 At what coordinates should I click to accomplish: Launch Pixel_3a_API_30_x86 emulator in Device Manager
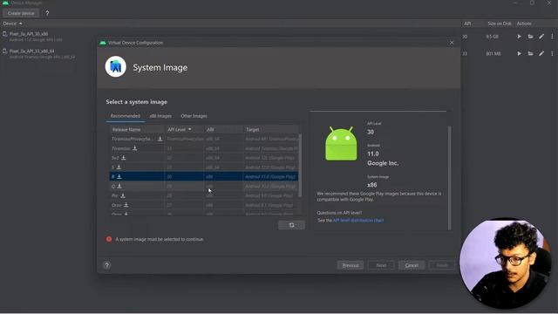pyautogui.click(x=520, y=37)
